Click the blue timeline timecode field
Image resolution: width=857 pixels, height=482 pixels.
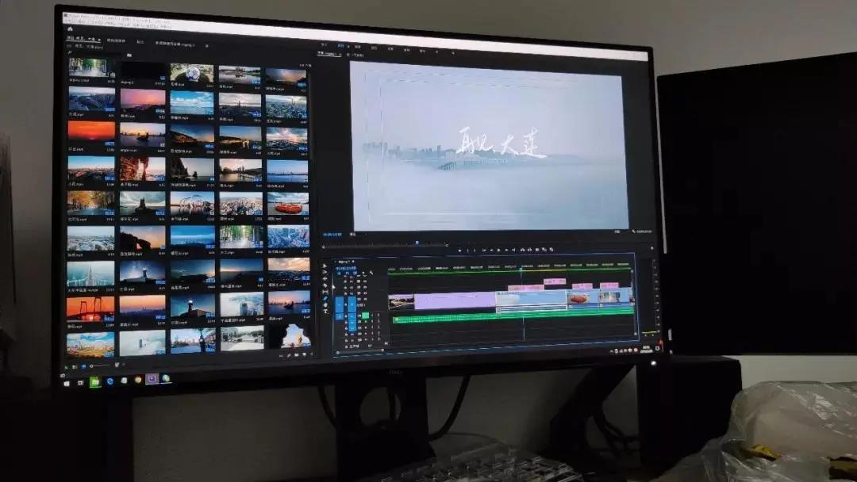coord(345,268)
